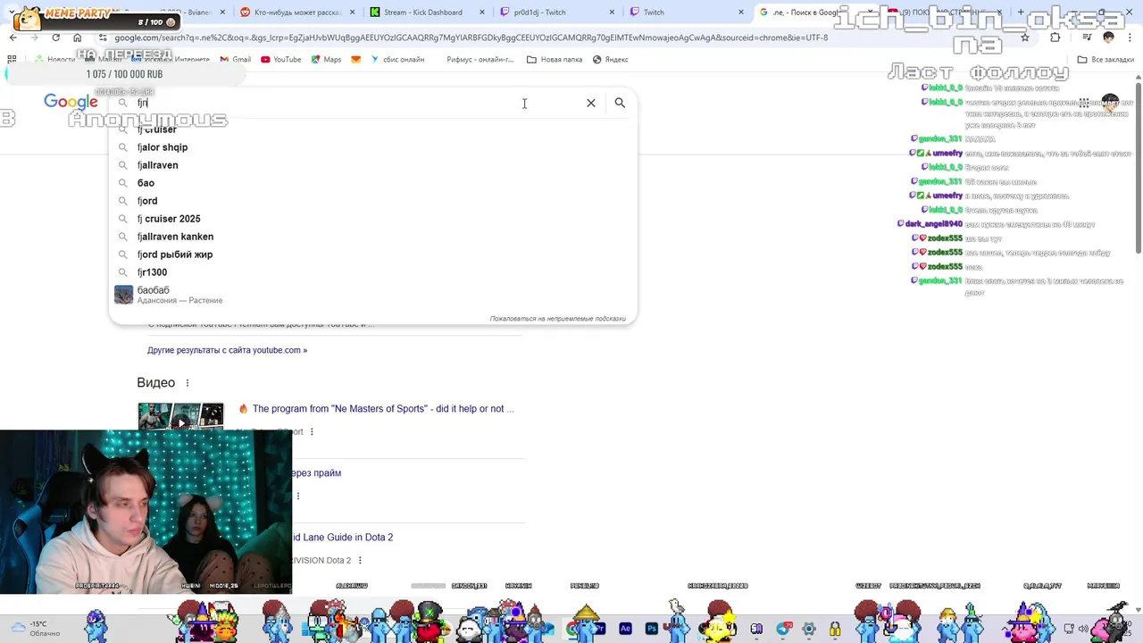The width and height of the screenshot is (1143, 643).
Task: Open The program from Ne Masters of Sports
Action: tap(383, 409)
